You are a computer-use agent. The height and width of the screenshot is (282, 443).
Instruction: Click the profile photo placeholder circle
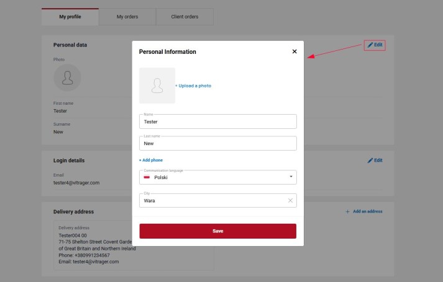[x=67, y=78]
